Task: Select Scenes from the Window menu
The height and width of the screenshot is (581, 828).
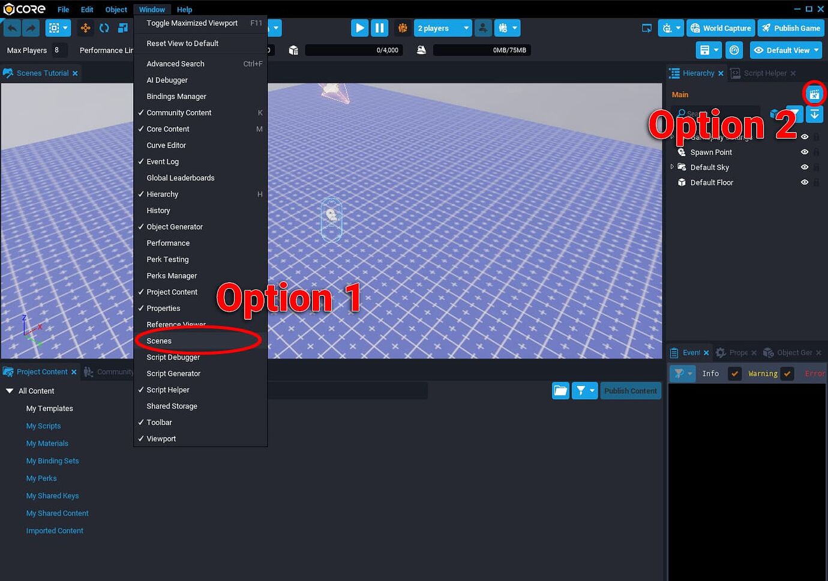Action: pyautogui.click(x=159, y=340)
